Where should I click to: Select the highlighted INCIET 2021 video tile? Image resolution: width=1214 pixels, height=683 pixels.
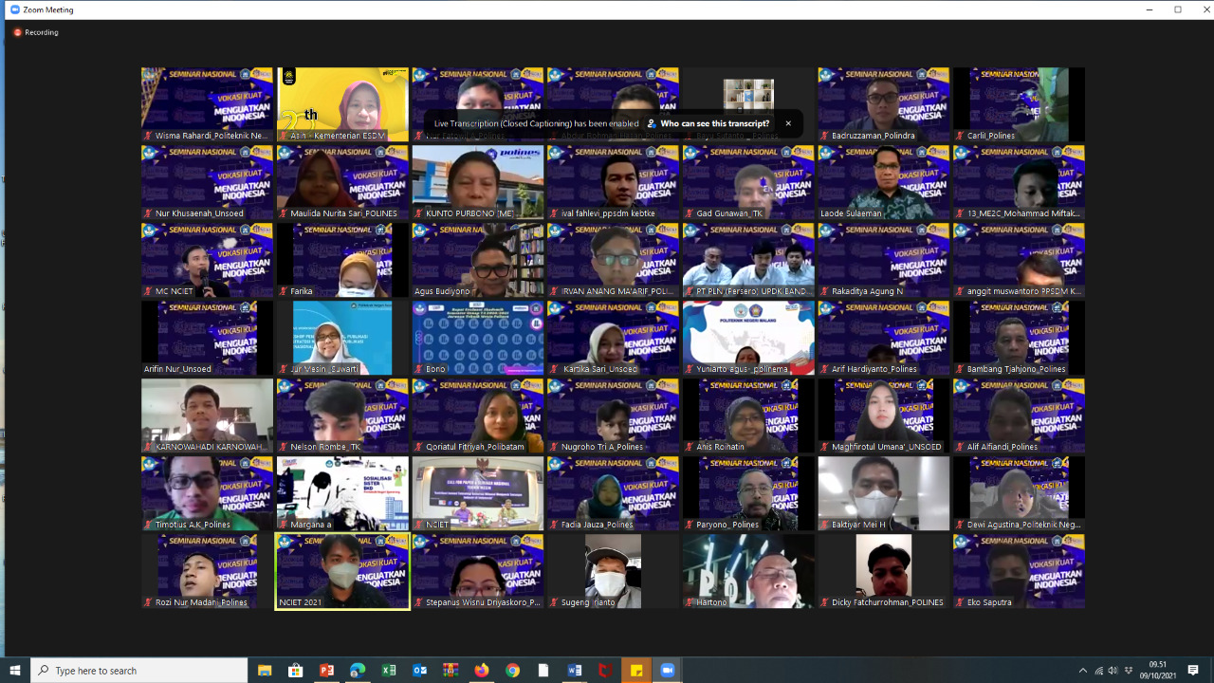tap(342, 570)
